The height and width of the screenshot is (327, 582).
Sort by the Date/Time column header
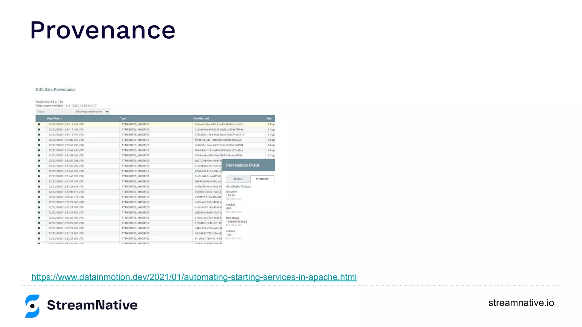click(54, 119)
